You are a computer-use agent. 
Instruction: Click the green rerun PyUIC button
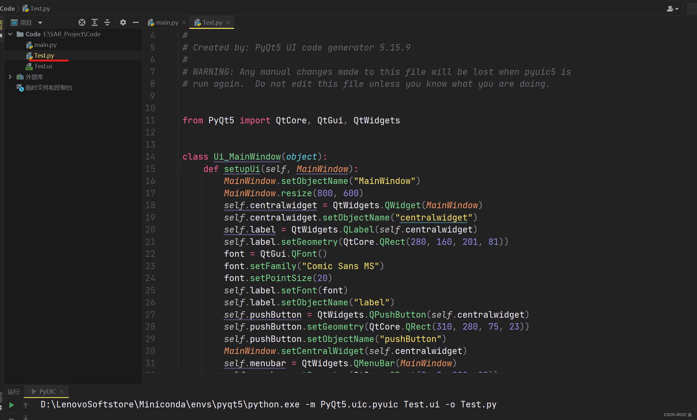click(x=11, y=405)
